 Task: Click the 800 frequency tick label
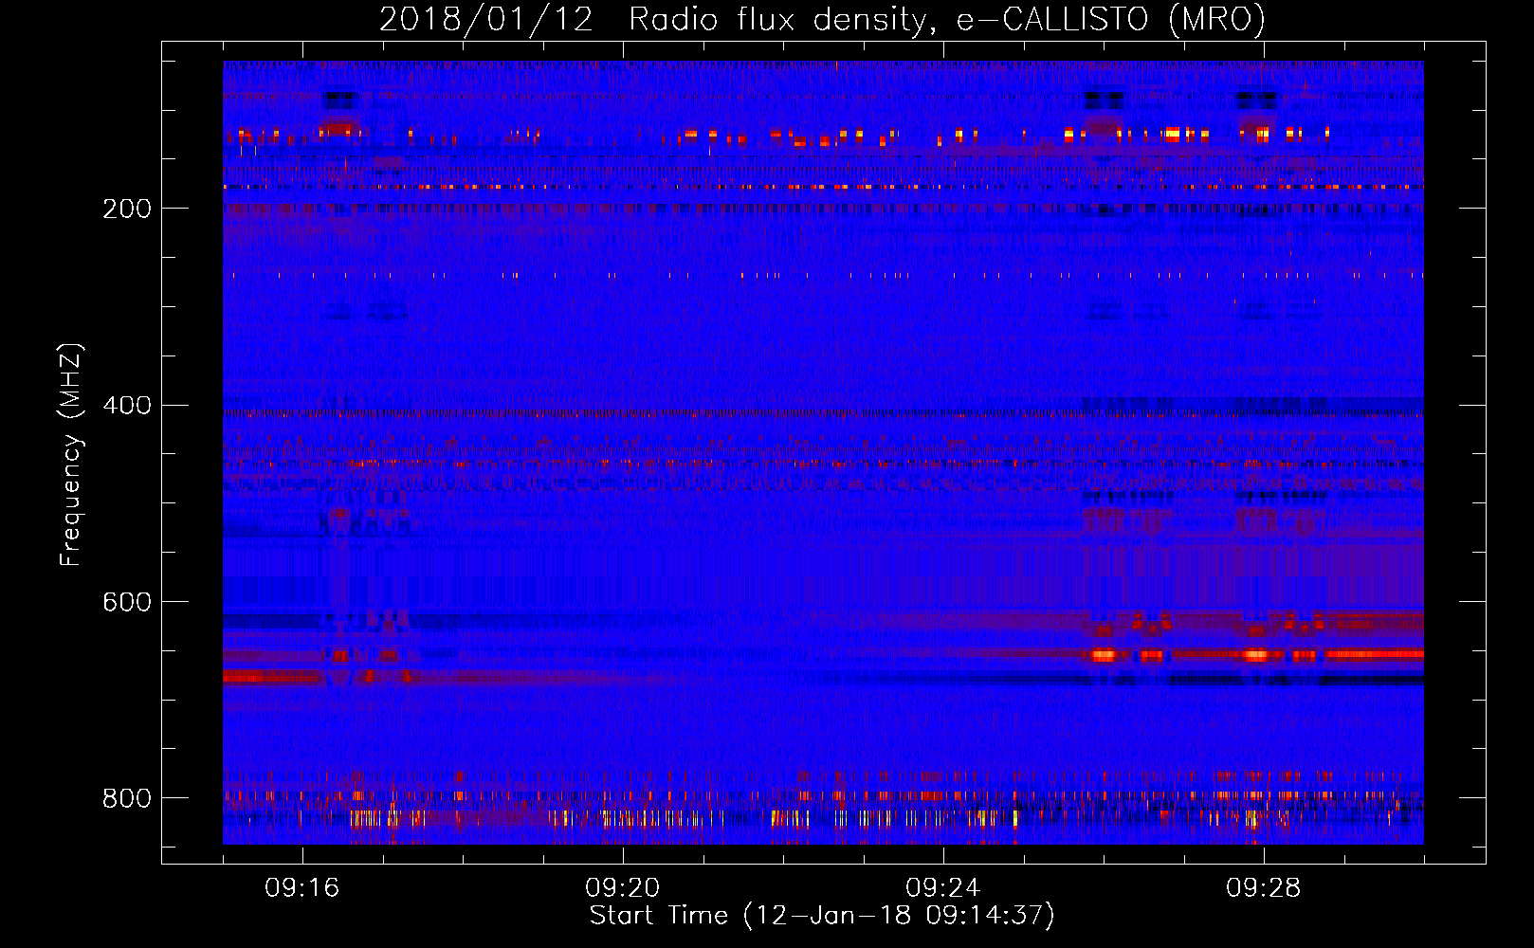[x=127, y=799]
